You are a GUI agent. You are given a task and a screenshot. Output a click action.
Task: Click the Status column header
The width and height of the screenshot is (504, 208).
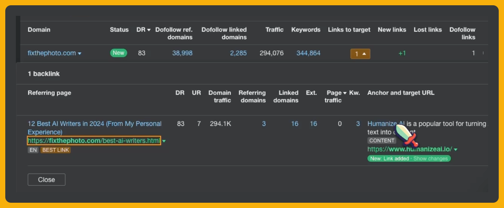click(x=119, y=30)
